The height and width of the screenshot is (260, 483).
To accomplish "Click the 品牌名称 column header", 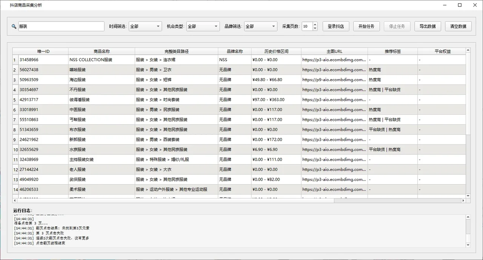I will coord(234,51).
